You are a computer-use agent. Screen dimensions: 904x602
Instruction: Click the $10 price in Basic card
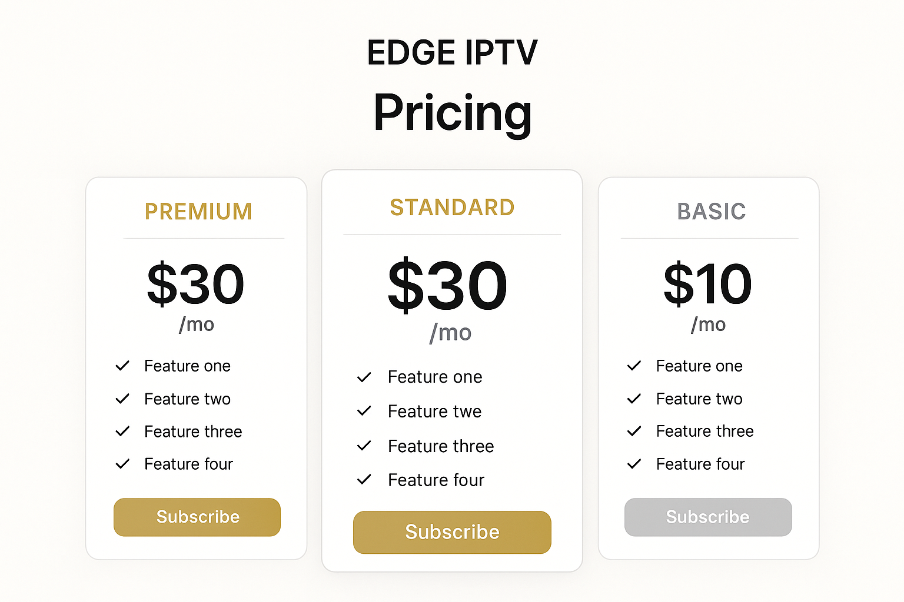(708, 285)
